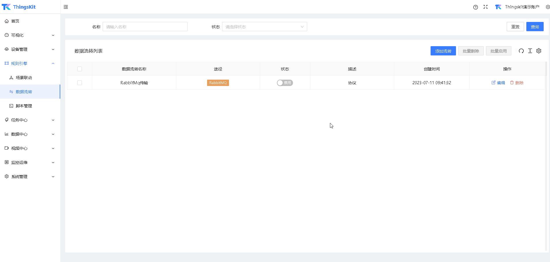Screen dimensions: 550x262
Task: Toggle fullscreen mode icon
Action: point(485,7)
